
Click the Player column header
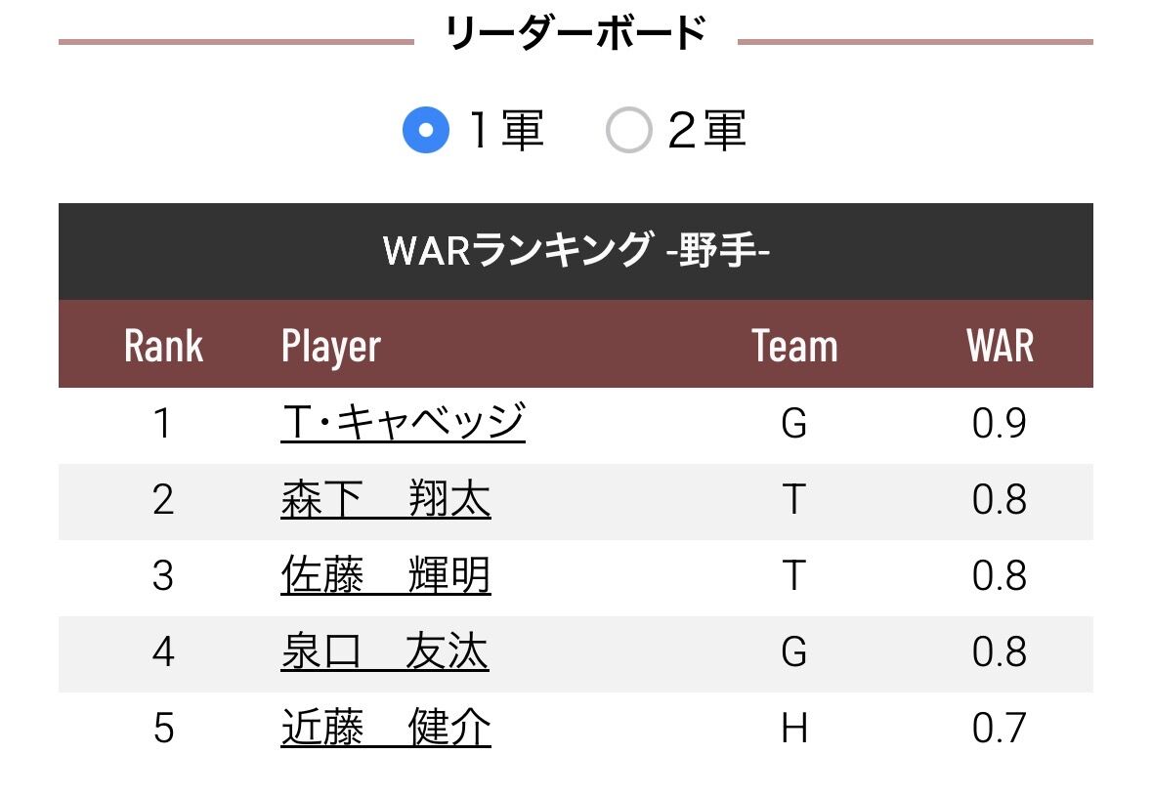[x=330, y=346]
